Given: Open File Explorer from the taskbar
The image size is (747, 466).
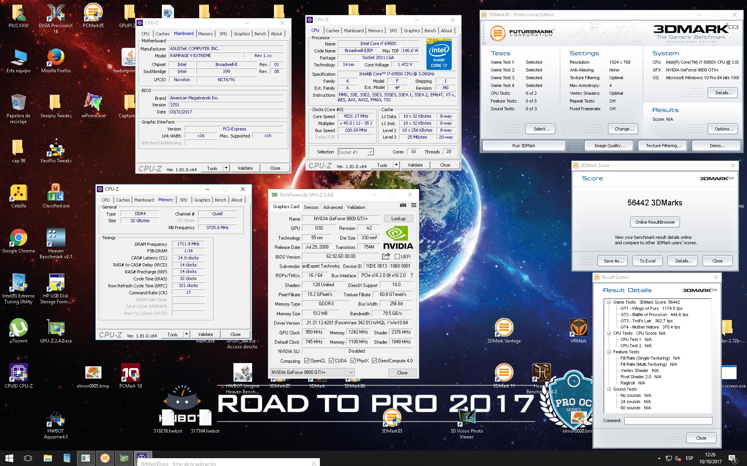Looking at the screenshot, I should click(47, 458).
